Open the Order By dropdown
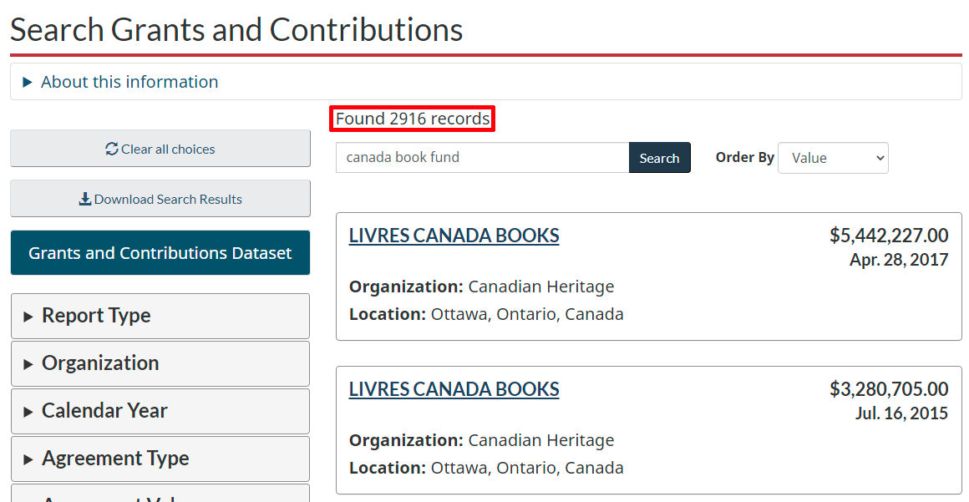The width and height of the screenshot is (969, 502). point(833,158)
